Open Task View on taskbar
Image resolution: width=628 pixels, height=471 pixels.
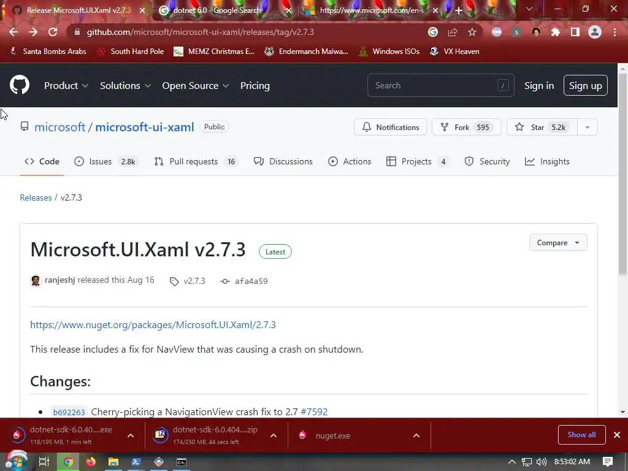[44, 462]
